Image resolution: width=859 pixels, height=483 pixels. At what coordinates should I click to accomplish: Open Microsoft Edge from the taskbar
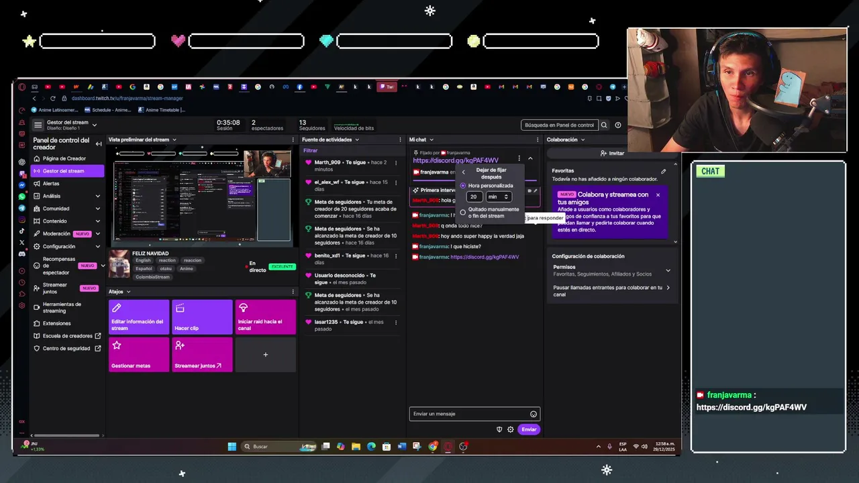pyautogui.click(x=371, y=446)
